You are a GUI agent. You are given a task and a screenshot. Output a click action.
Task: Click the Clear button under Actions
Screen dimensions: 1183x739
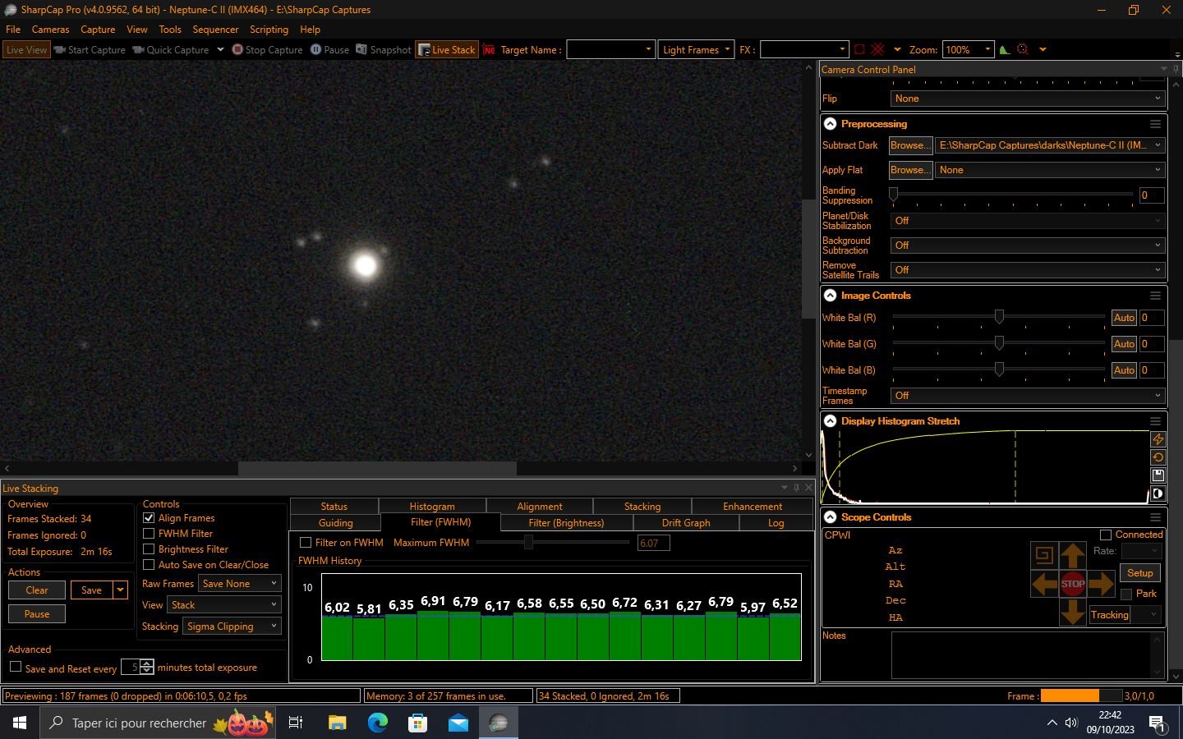pyautogui.click(x=36, y=590)
